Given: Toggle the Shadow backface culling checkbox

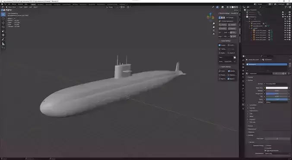Looking at the screenshot, I should point(265,148).
